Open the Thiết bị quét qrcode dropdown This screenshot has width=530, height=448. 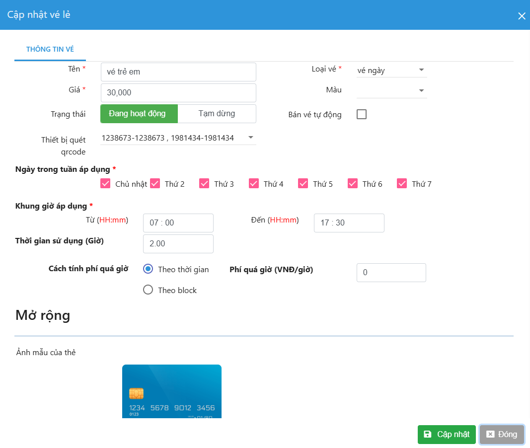click(x=178, y=138)
